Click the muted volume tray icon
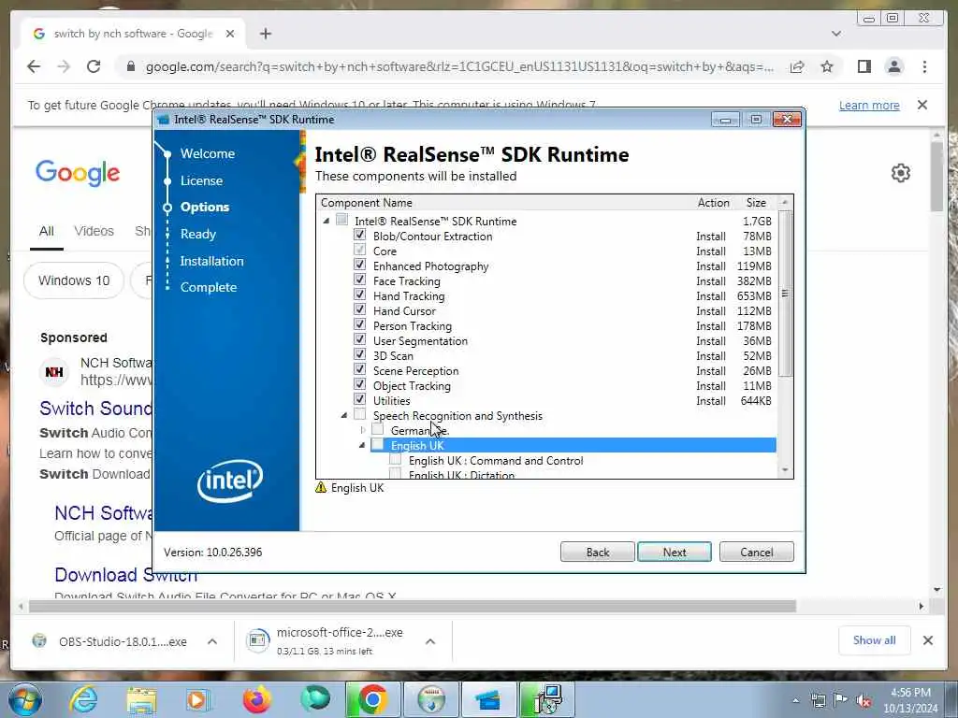Viewport: 958px width, 718px height. 864,700
